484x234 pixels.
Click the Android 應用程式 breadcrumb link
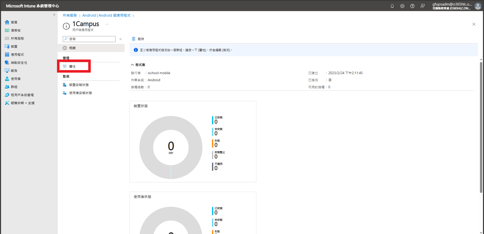tap(106, 15)
